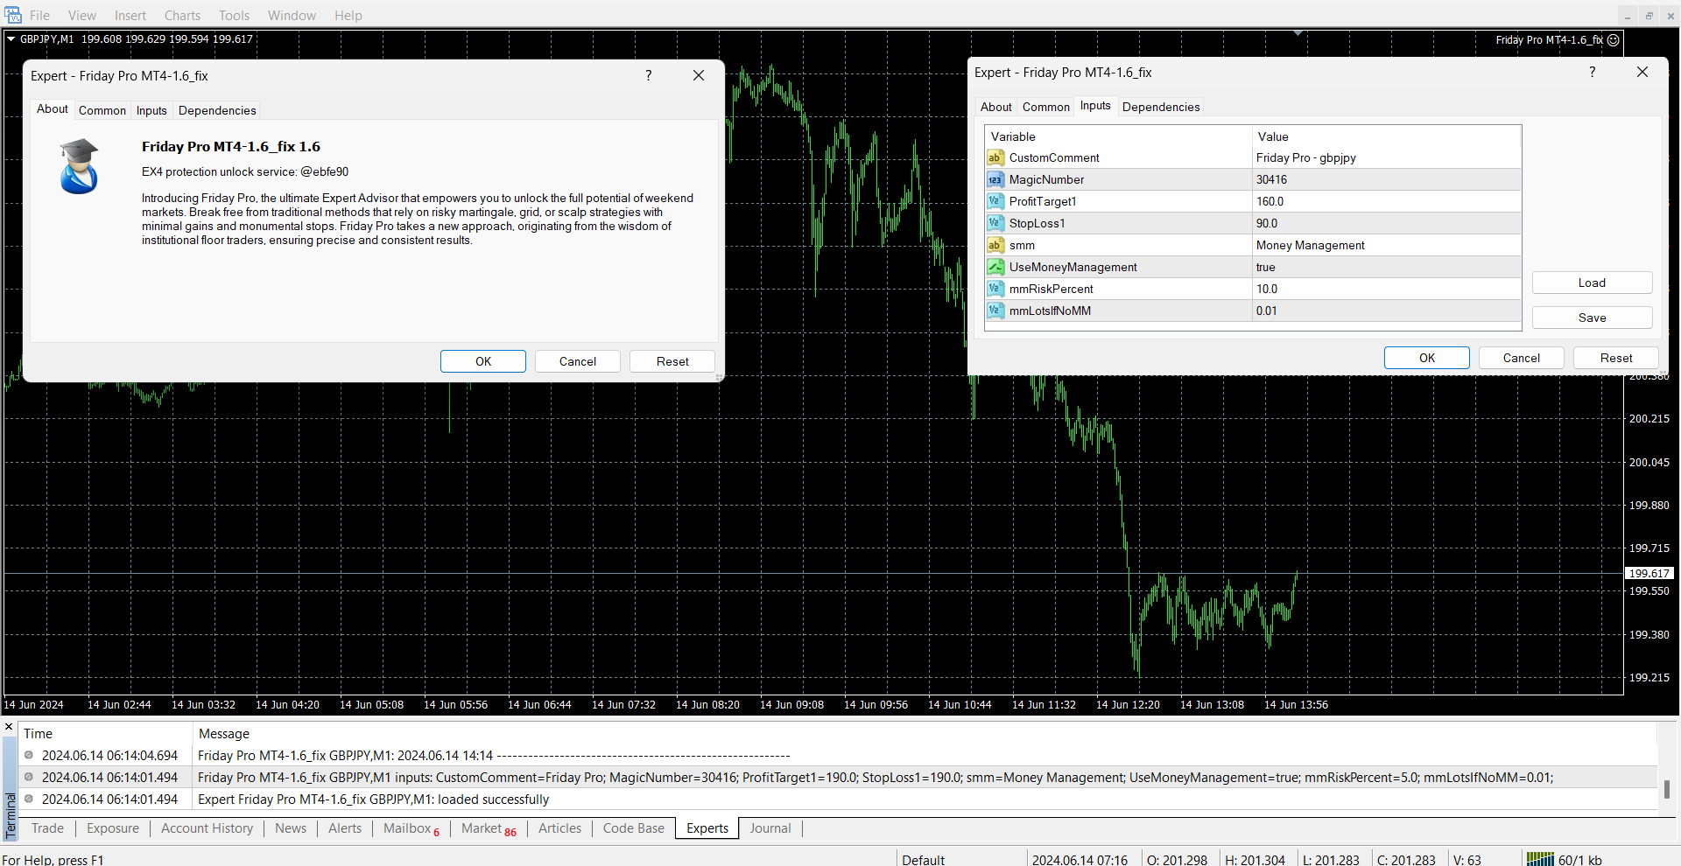Click the help question mark in Inputs dialog
The image size is (1681, 866).
coord(1592,73)
